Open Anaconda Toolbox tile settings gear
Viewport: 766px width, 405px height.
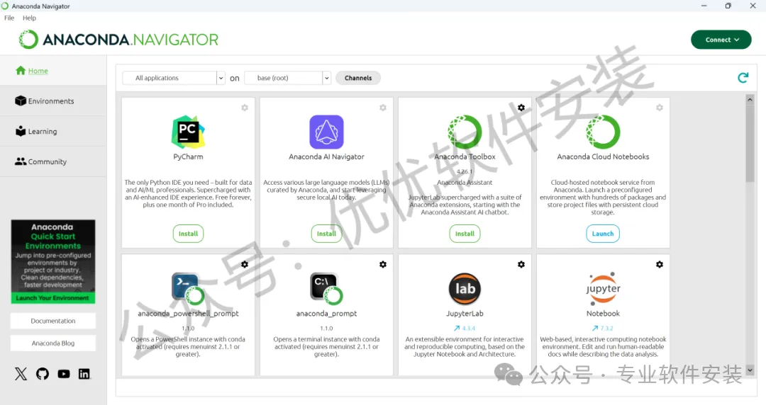(x=521, y=108)
